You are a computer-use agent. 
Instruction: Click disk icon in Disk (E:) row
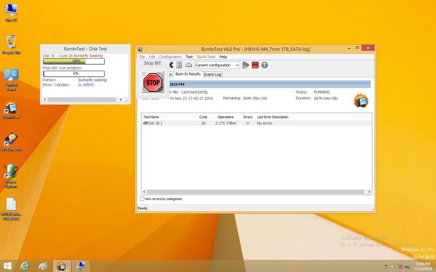[x=145, y=123]
